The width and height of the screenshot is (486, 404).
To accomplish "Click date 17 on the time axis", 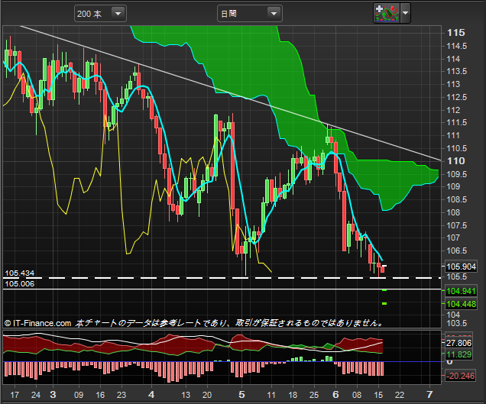I will click(x=15, y=395).
